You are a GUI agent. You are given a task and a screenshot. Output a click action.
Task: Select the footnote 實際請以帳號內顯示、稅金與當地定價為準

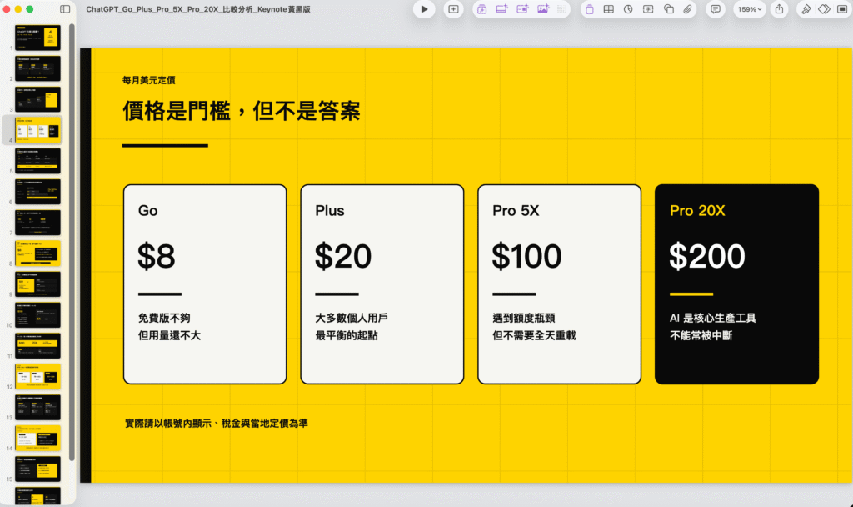[x=217, y=423]
